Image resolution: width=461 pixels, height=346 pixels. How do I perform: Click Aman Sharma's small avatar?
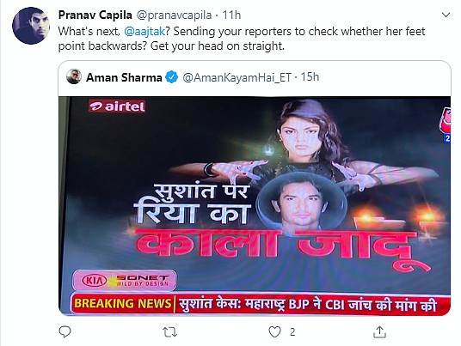[74, 77]
